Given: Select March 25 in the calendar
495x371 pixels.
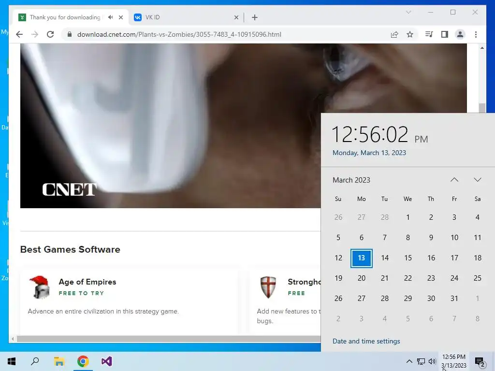Looking at the screenshot, I should point(477,278).
